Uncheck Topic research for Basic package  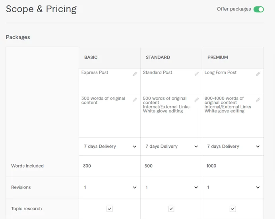(110, 209)
